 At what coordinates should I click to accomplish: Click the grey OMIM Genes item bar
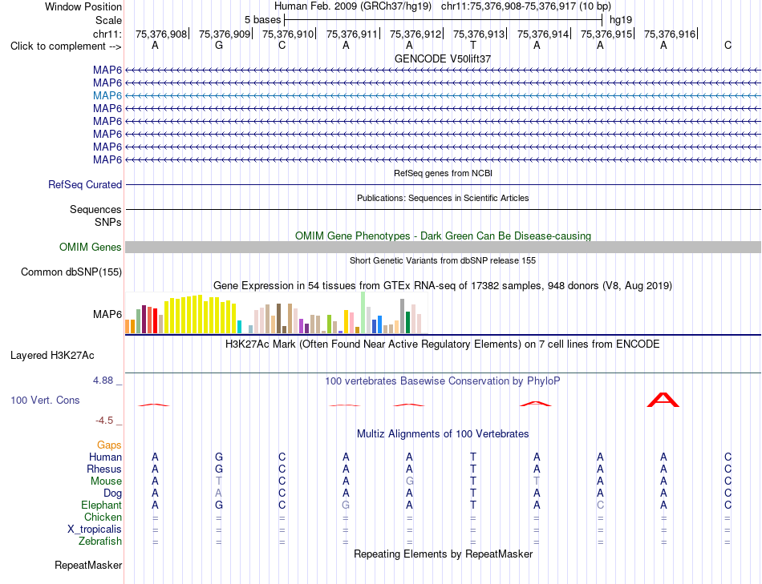point(443,247)
